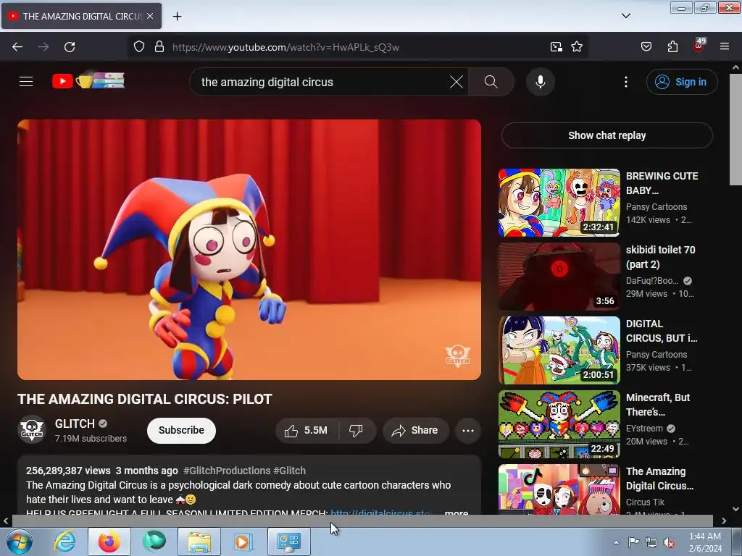
Task: Subscribe to the GLITCH channel
Action: [x=181, y=430]
